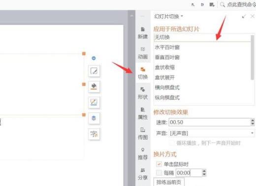256x186 pixels.
Task: Open the 新建 sidebar panel
Action: [x=143, y=33]
